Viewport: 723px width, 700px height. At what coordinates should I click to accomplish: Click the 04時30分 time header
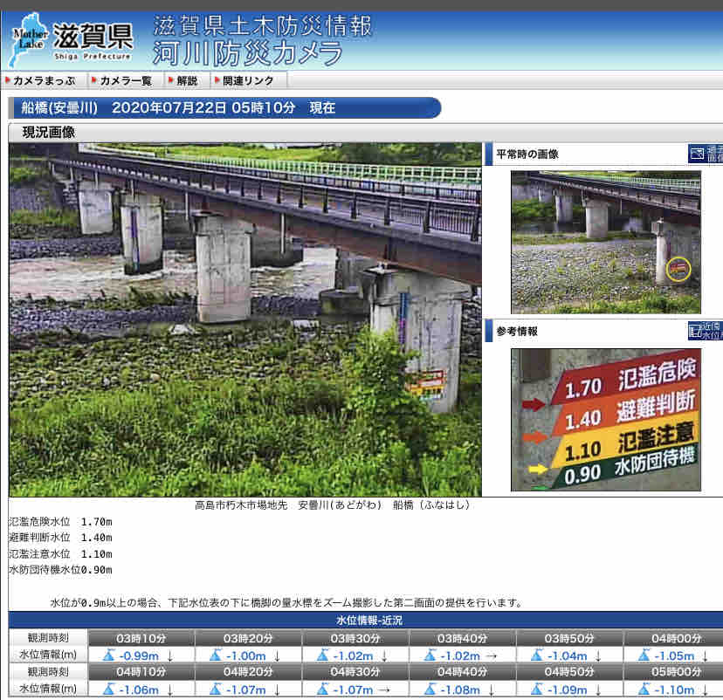click(x=355, y=672)
